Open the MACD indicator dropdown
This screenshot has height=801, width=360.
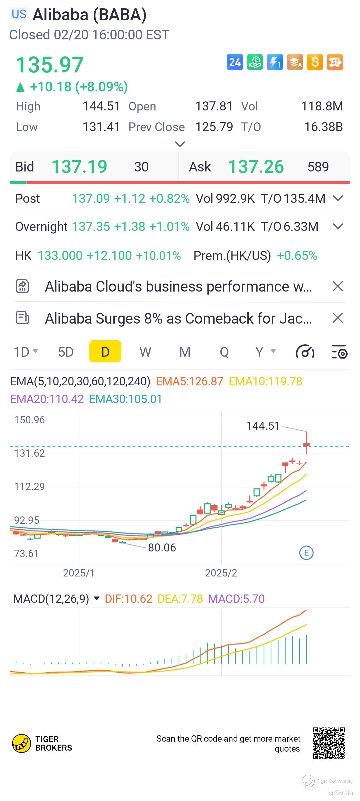click(97, 599)
